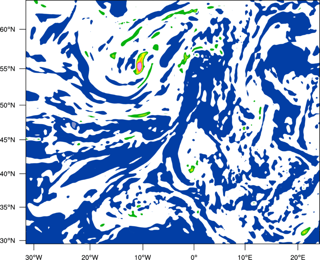Click the 60°N latitude label
320x260 pixels.
tap(8, 29)
